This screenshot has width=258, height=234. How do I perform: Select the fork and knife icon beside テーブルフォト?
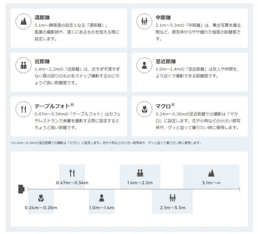(x=24, y=109)
